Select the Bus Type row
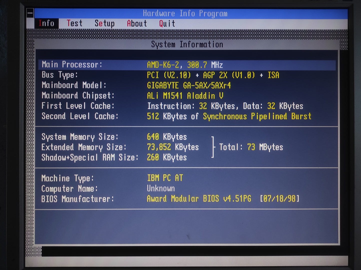Image resolution: width=361 pixels, height=270 pixels. point(160,75)
